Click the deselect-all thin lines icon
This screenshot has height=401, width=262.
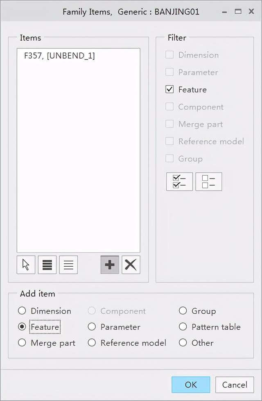(x=68, y=265)
